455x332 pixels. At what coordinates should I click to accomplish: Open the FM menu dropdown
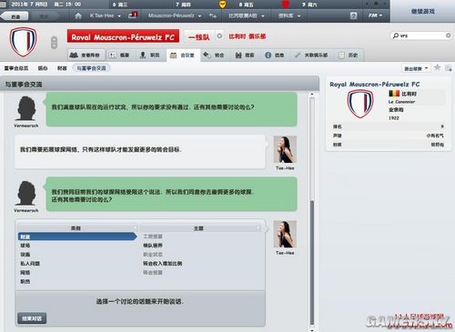375,15
